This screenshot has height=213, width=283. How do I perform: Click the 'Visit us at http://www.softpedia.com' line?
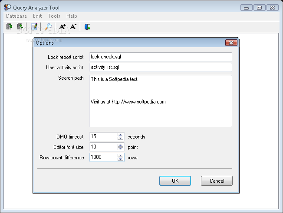[x=128, y=102]
